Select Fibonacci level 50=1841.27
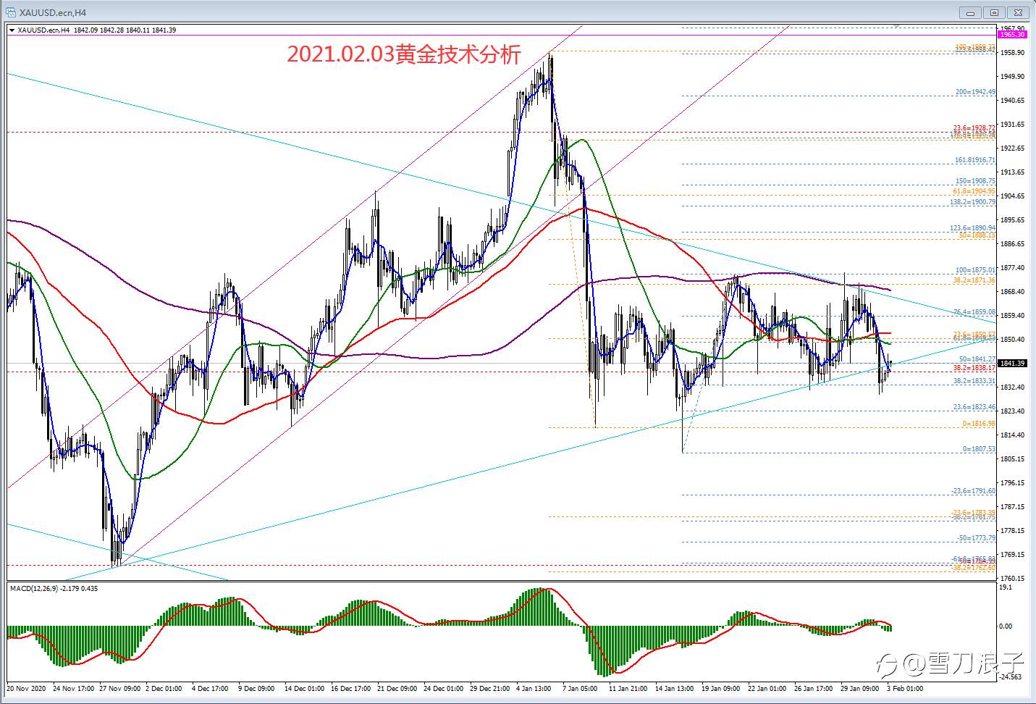Viewport: 1036px width, 704px height. point(977,359)
